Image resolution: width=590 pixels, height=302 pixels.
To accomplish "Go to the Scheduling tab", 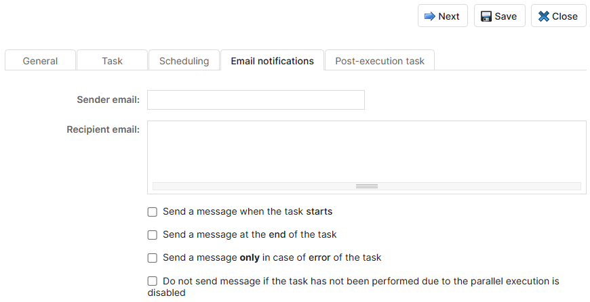I will (184, 61).
